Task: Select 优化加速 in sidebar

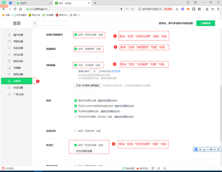Action: pos(17,55)
